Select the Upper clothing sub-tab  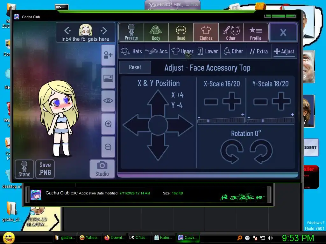[182, 51]
